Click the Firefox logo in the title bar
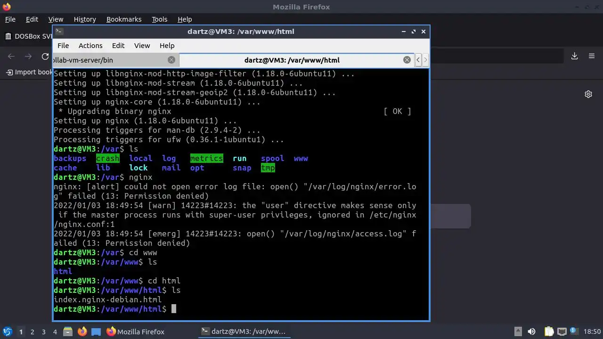 [x=6, y=7]
